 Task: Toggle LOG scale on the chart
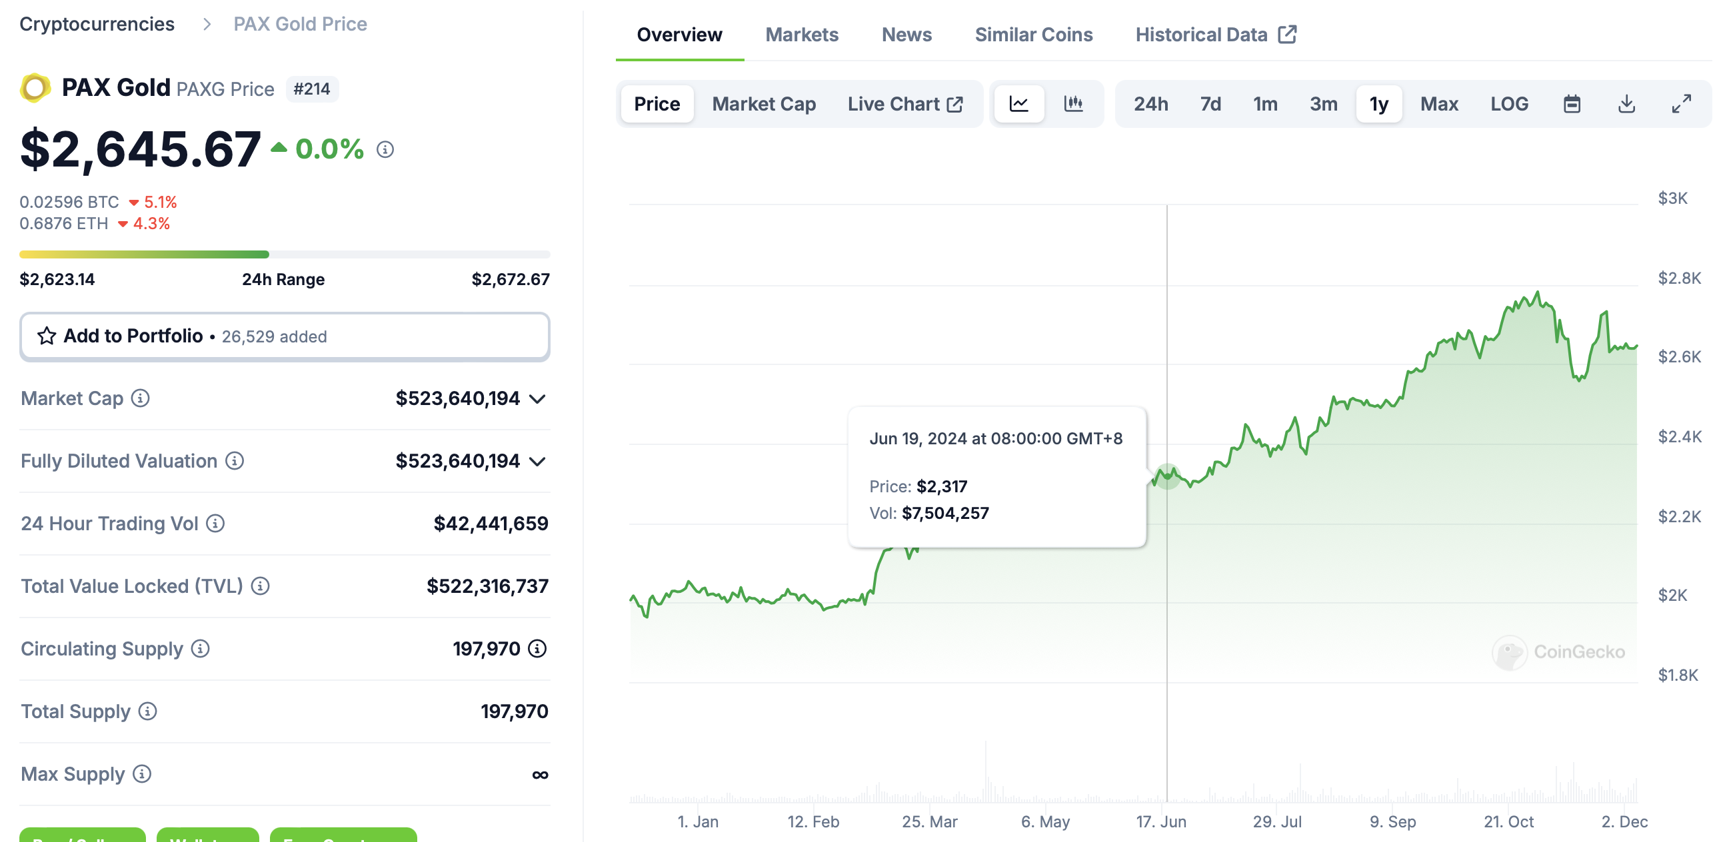click(1509, 104)
